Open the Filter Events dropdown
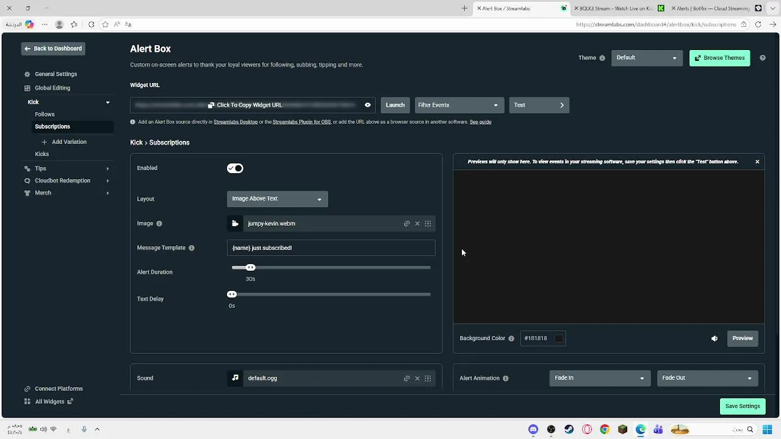Viewport: 781px width, 439px height. [x=459, y=105]
